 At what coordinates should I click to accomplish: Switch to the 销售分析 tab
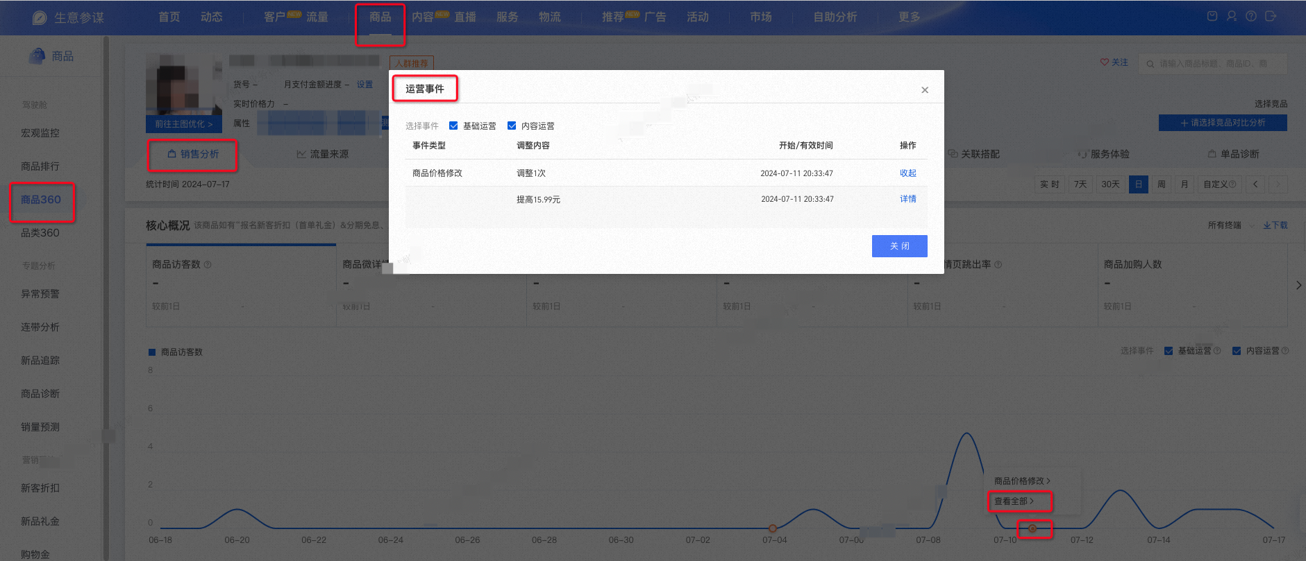193,154
